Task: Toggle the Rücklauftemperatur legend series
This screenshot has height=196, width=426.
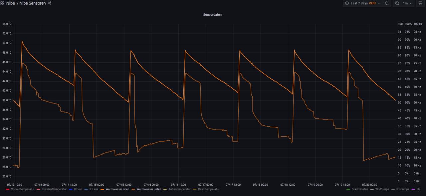Action: pyautogui.click(x=54, y=189)
